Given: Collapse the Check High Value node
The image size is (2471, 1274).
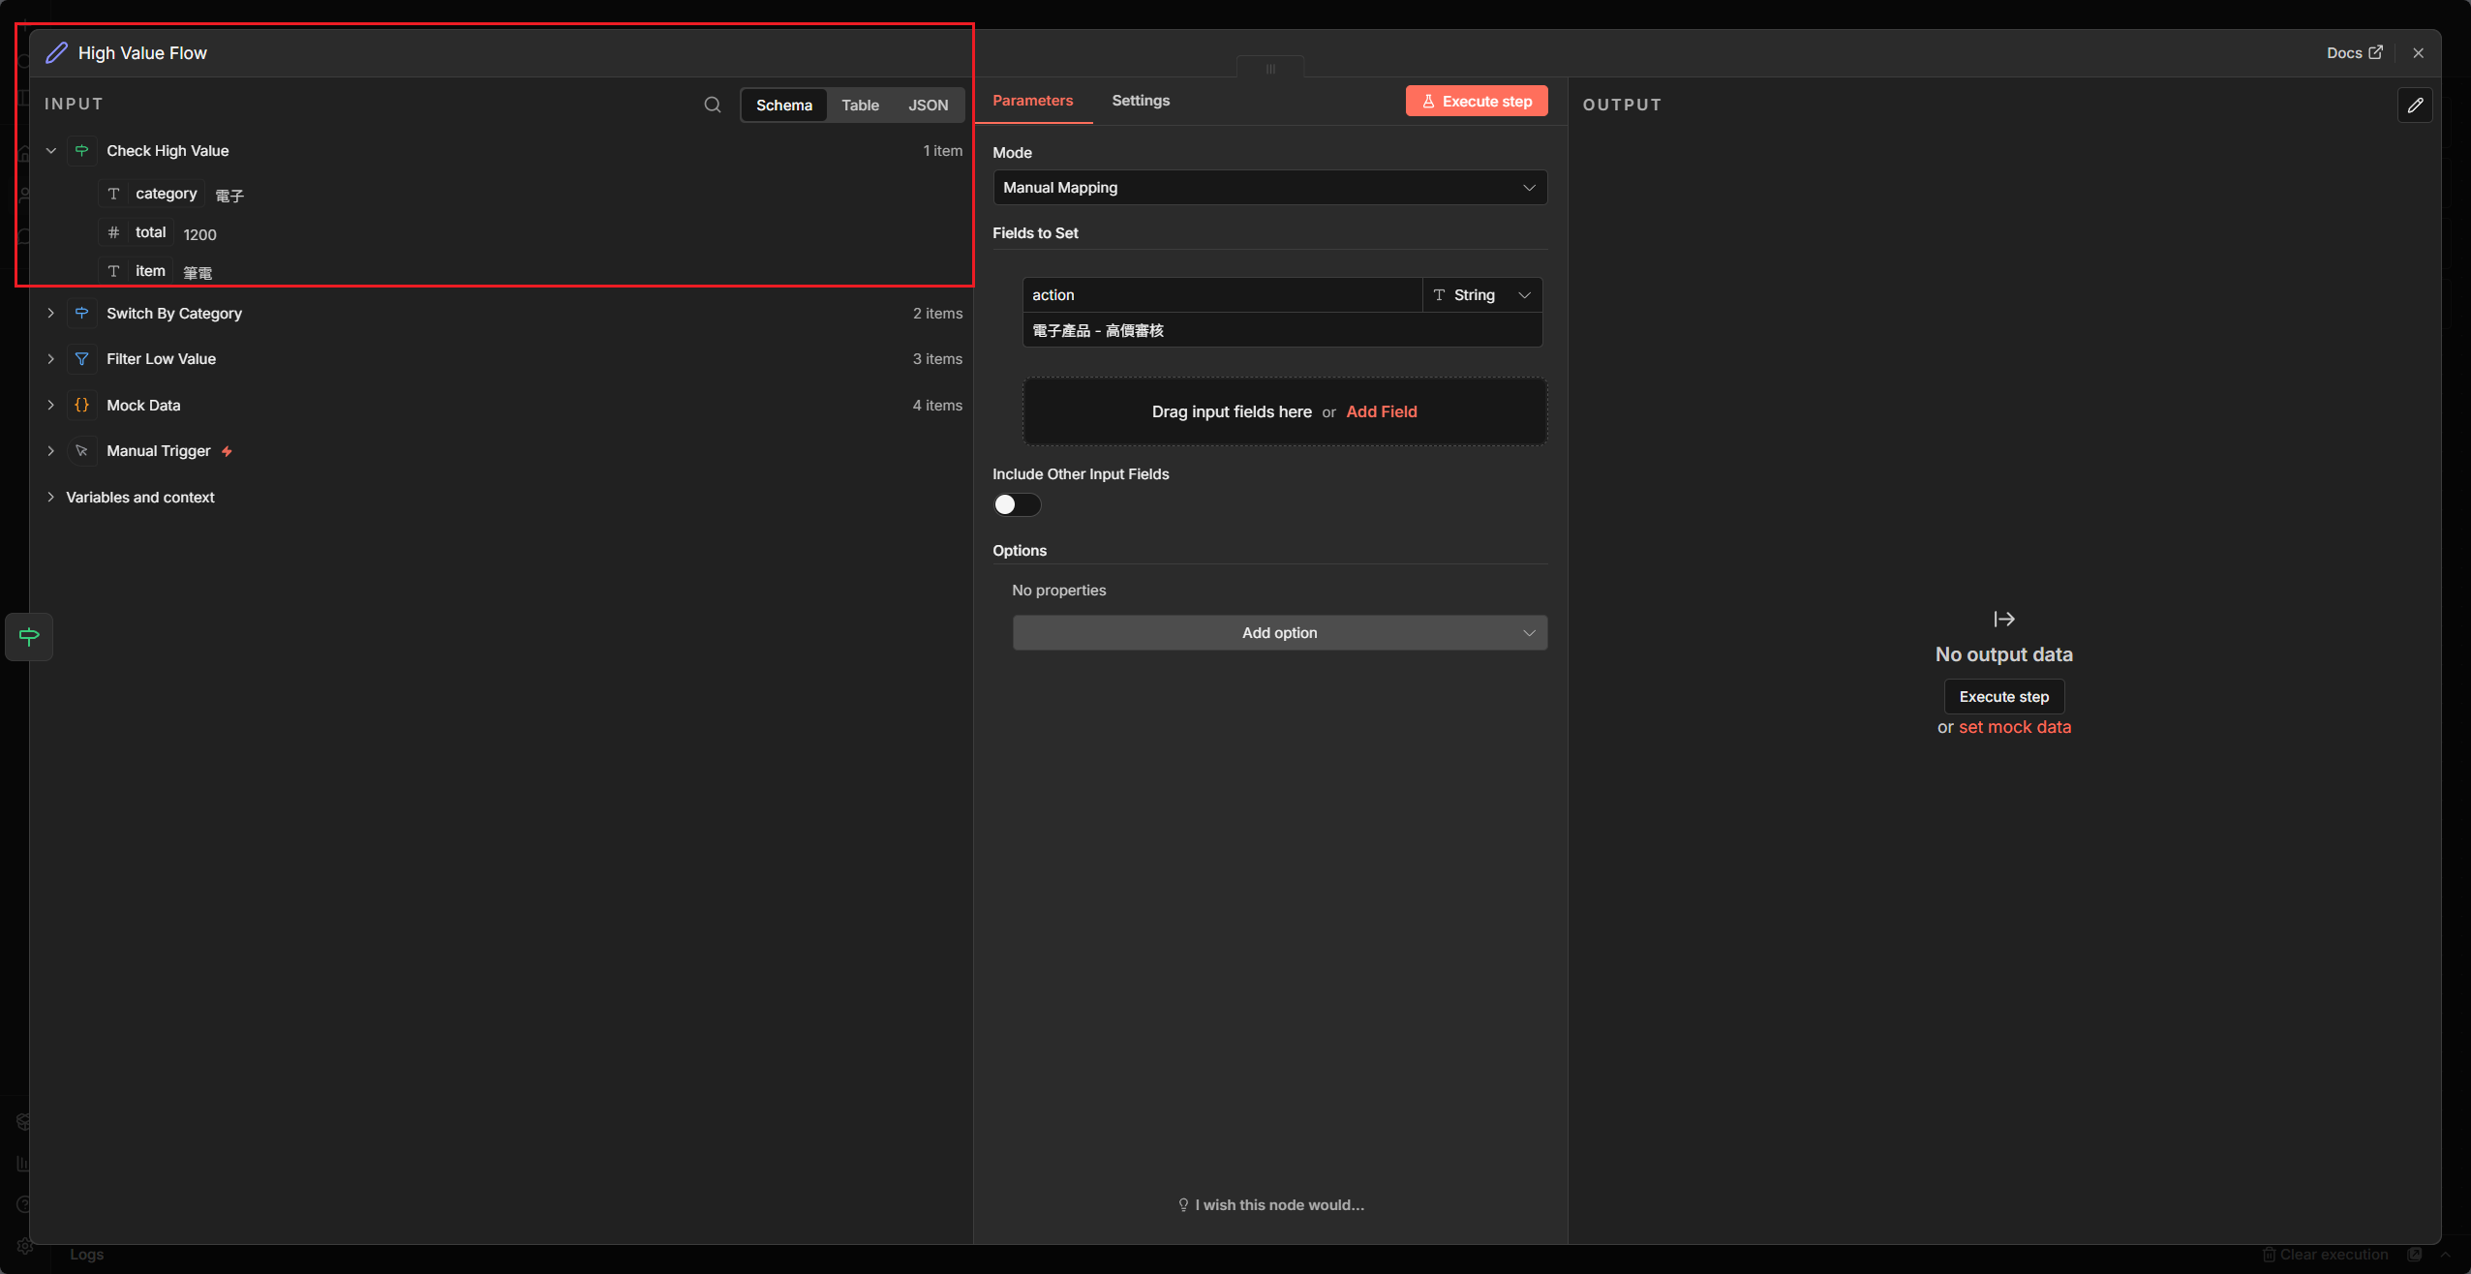Looking at the screenshot, I should [x=51, y=151].
